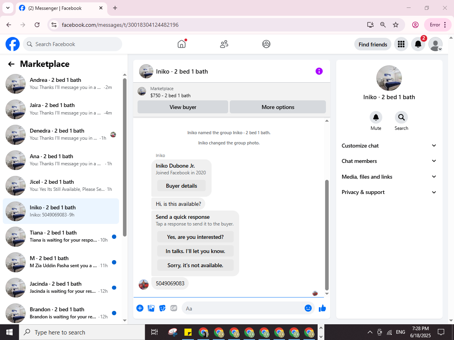Click the back arrow beside Marketplace

tap(11, 64)
